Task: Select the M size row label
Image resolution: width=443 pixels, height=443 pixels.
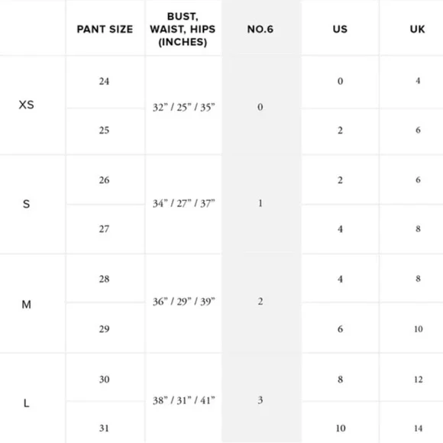Action: click(26, 304)
